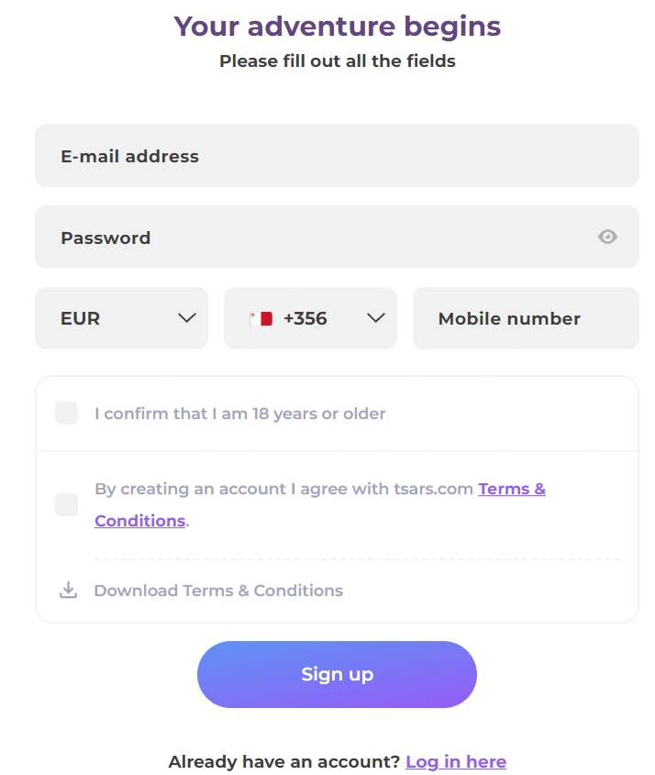
Task: Click the E-mail address field
Action: (337, 155)
